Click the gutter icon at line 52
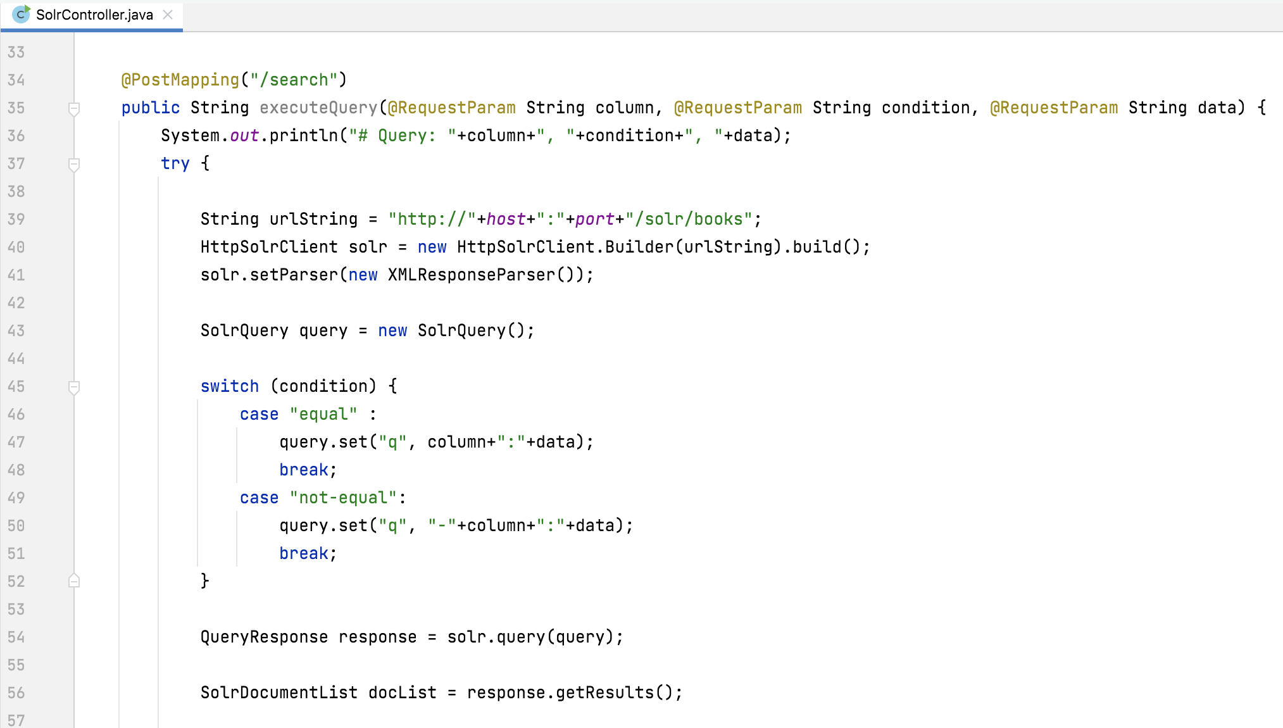Image resolution: width=1283 pixels, height=728 pixels. pos(74,581)
